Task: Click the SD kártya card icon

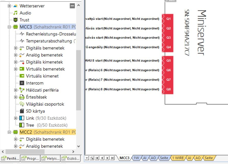Action: coord(22,111)
